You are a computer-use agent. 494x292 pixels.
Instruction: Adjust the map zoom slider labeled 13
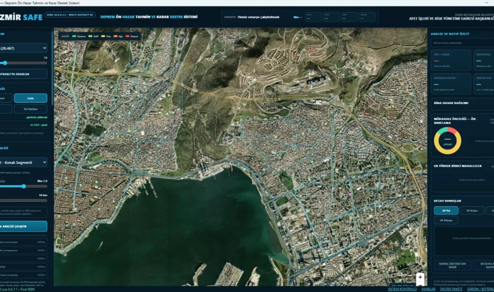tap(23, 63)
